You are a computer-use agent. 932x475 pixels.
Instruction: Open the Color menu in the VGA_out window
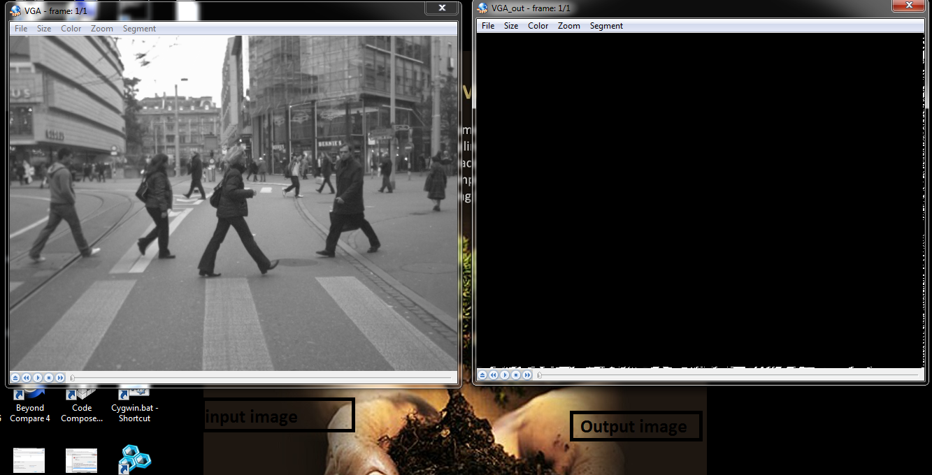538,26
